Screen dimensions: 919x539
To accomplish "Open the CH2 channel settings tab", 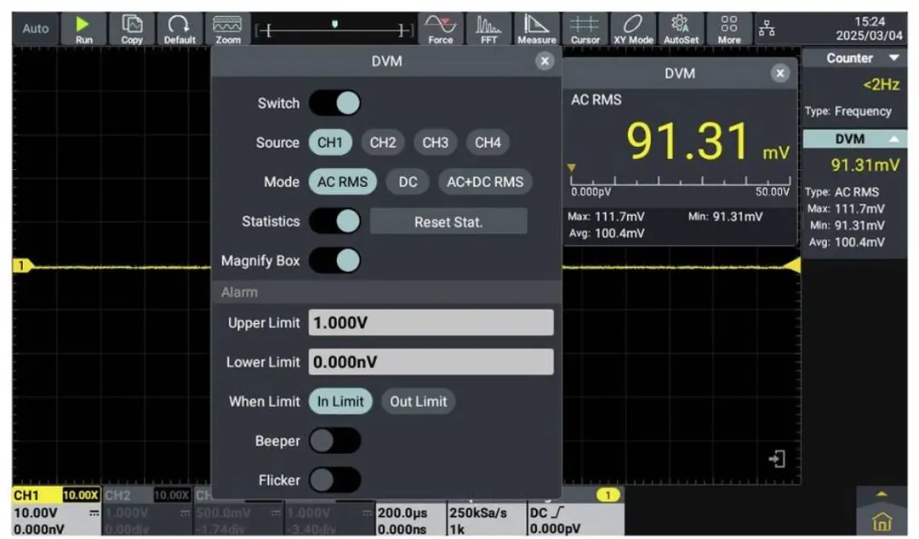I will 148,511.
